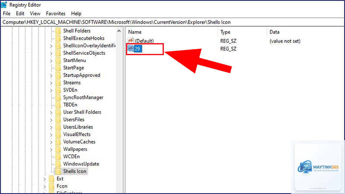Screen dimensions: 345x194
Task: Click the tree pane vertical scrollbar track
Action: point(119,114)
